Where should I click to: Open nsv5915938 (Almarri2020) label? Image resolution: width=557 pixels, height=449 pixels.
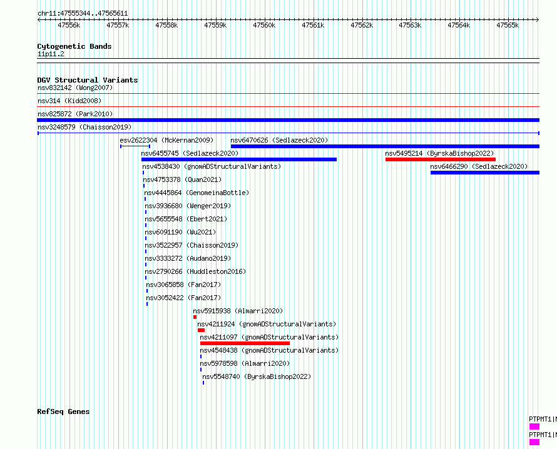coord(238,311)
